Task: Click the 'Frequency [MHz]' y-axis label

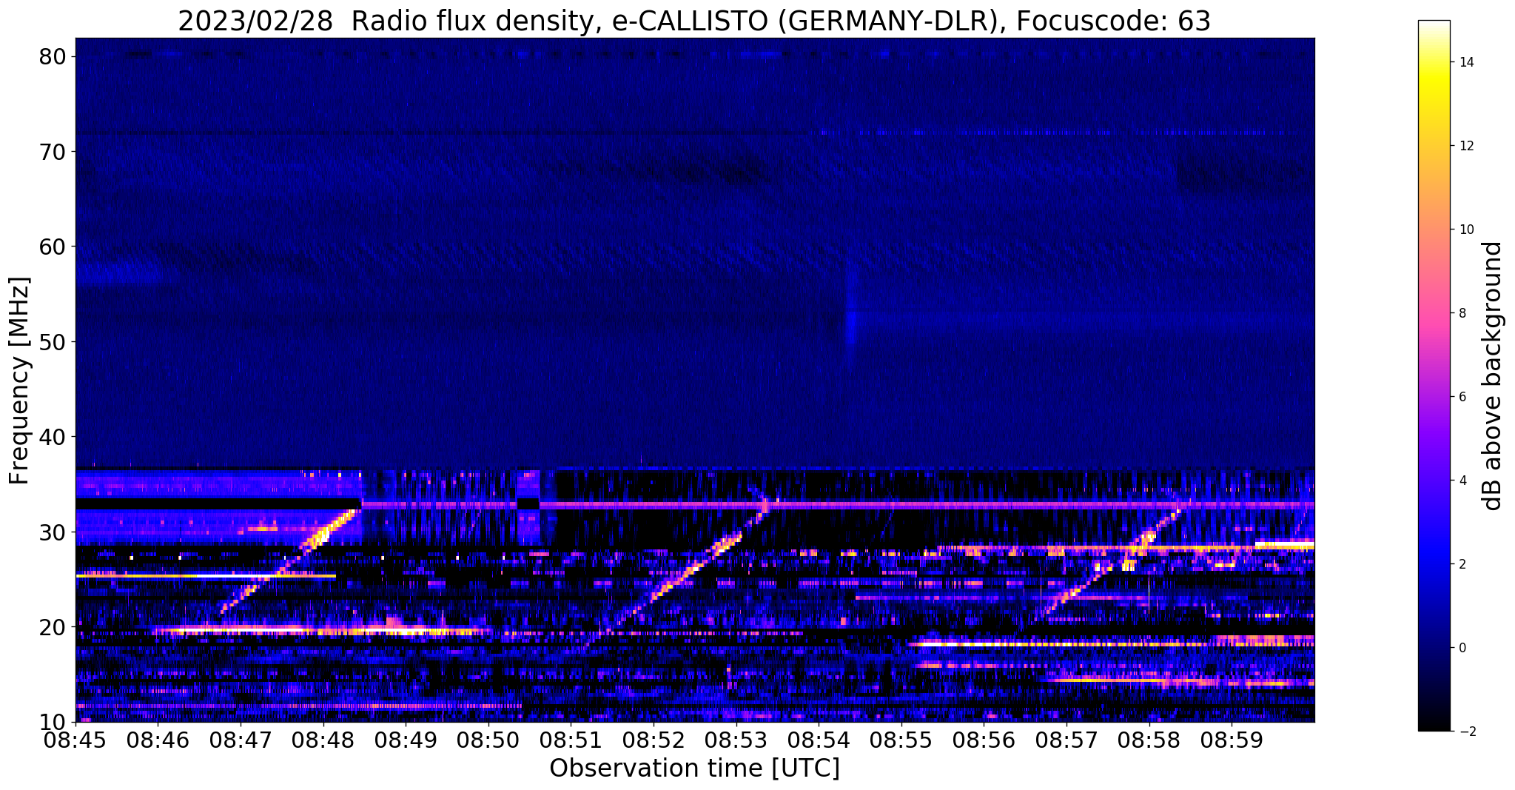Action: point(20,381)
